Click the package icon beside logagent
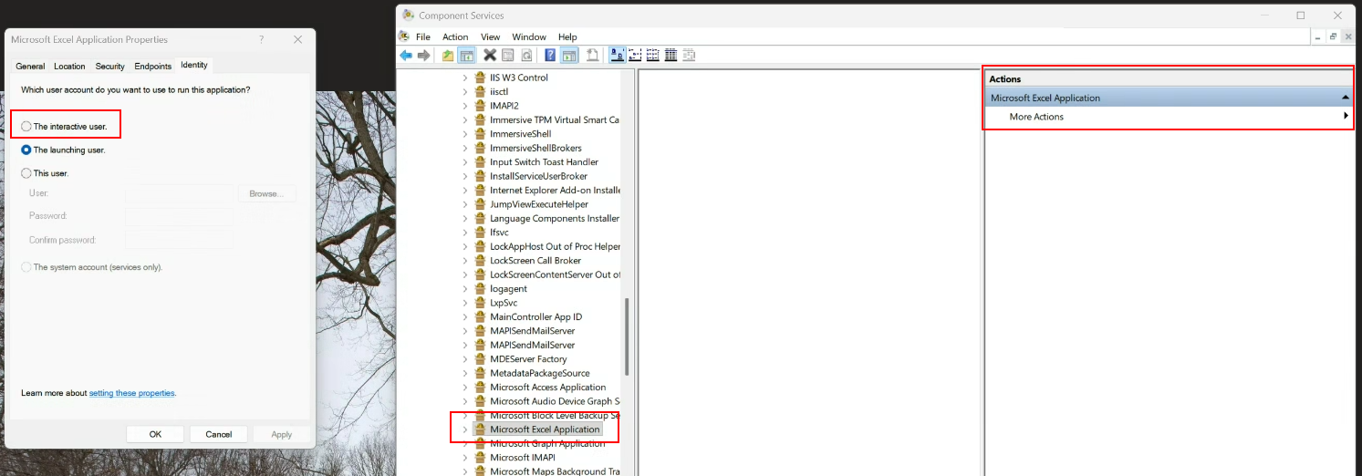 click(x=480, y=289)
